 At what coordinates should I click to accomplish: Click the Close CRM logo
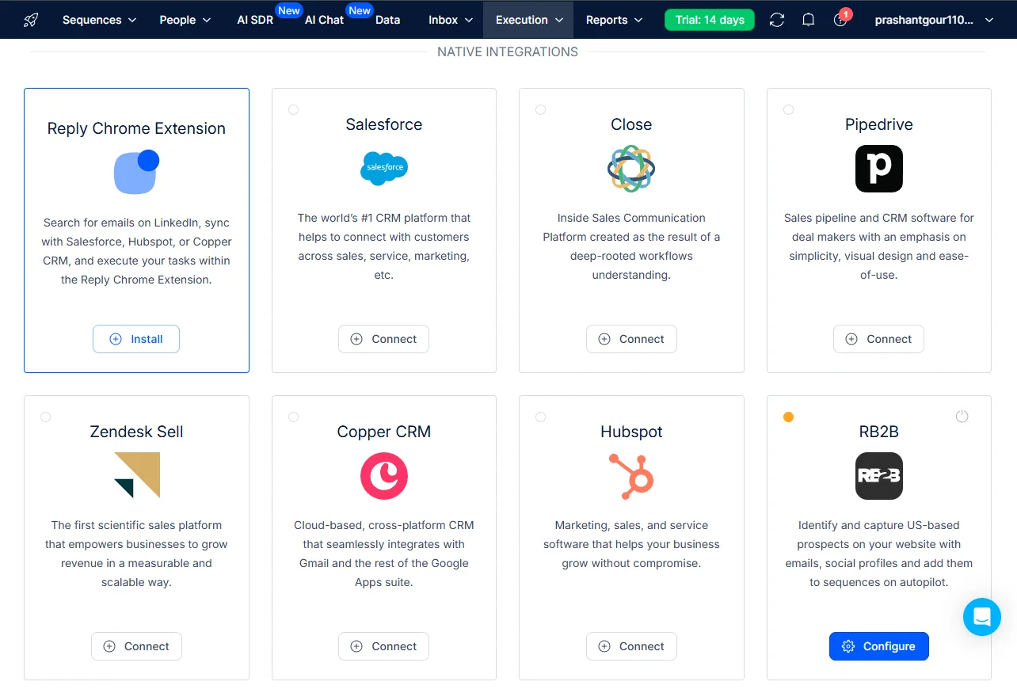[x=631, y=168]
